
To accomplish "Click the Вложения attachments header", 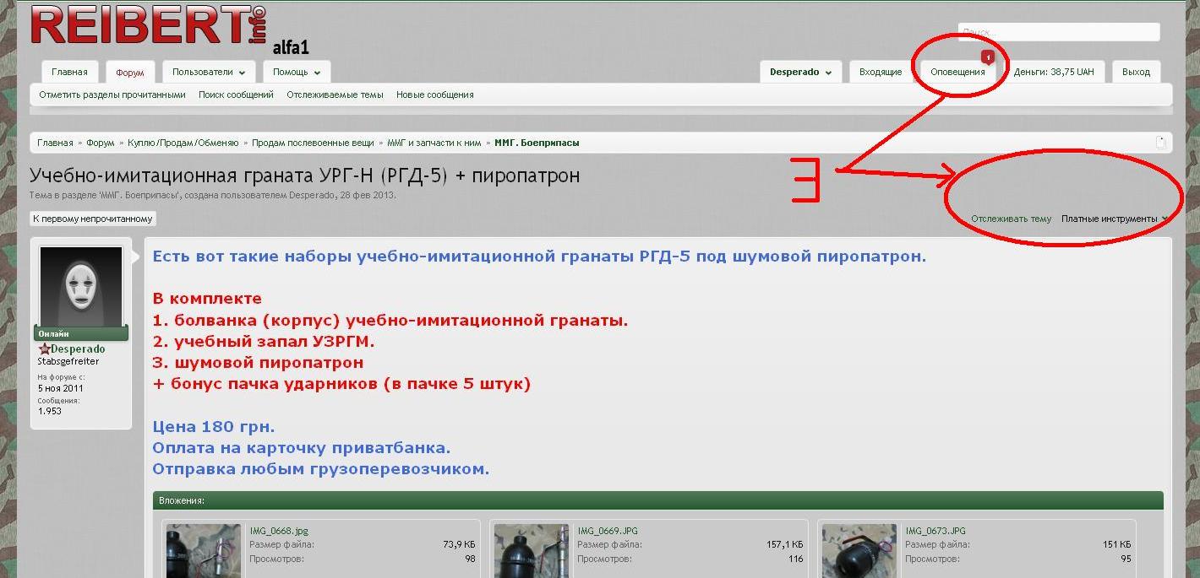I will pos(658,500).
